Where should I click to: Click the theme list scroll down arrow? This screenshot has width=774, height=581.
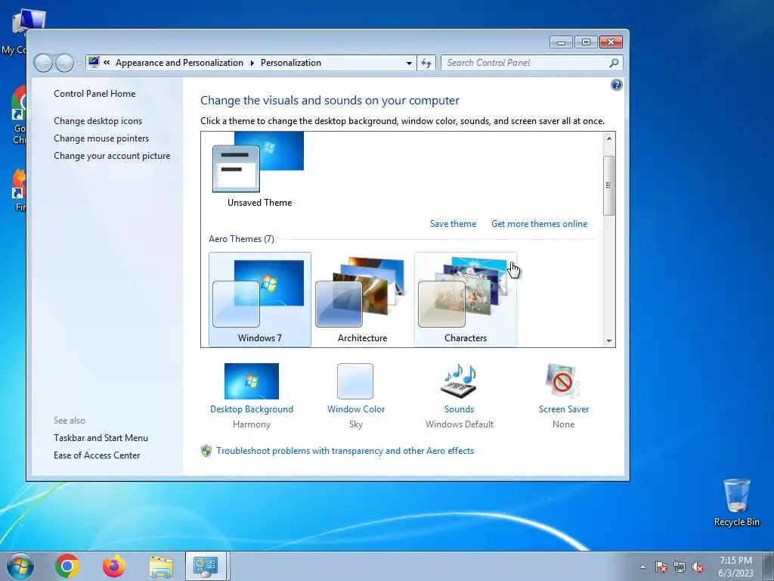click(609, 341)
